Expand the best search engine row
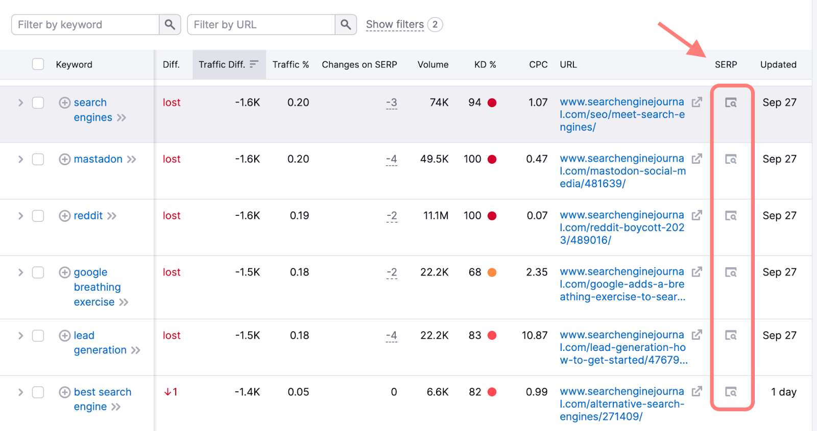The height and width of the screenshot is (431, 817). pyautogui.click(x=20, y=392)
